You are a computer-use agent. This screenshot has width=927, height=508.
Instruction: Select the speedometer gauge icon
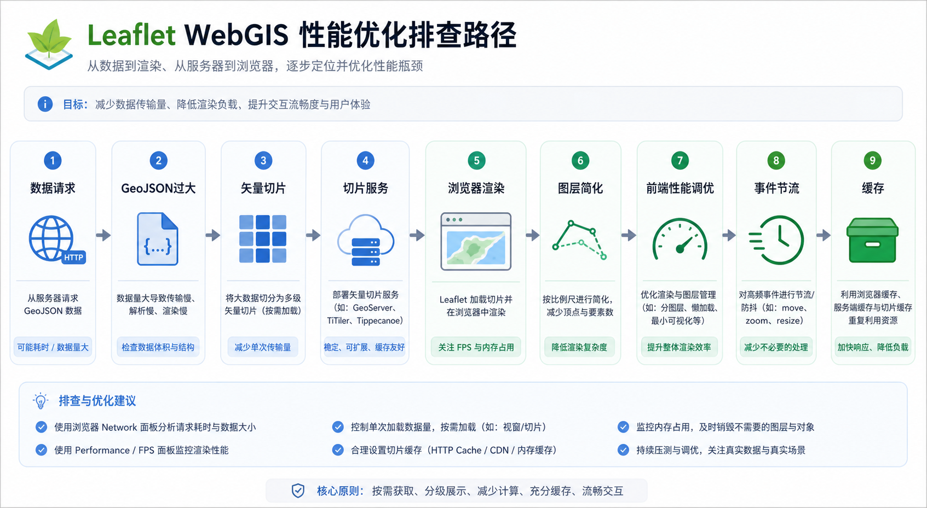pyautogui.click(x=680, y=239)
